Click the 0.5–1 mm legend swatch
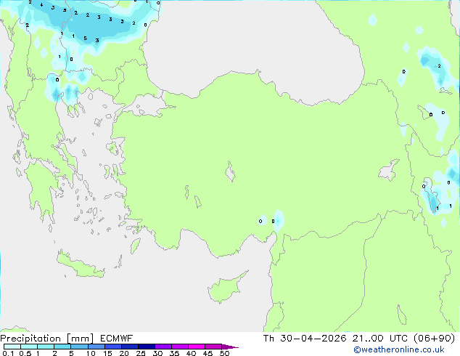 point(29,347)
